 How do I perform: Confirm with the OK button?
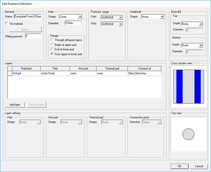[x=180, y=166]
